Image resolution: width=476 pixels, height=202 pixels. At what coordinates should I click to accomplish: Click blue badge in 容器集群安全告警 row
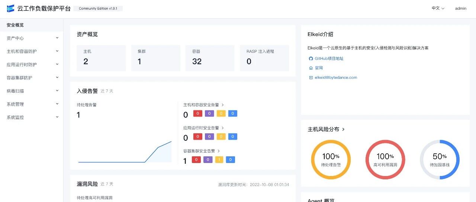tap(231, 160)
